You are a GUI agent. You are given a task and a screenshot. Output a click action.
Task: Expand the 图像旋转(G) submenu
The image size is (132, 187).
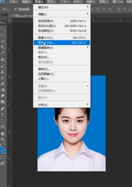62,48
